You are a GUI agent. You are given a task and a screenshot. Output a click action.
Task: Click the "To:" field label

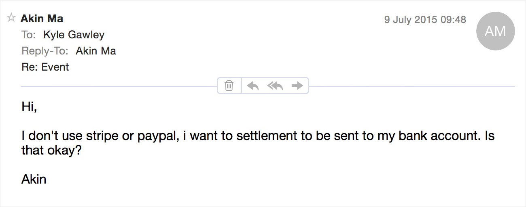click(x=29, y=35)
